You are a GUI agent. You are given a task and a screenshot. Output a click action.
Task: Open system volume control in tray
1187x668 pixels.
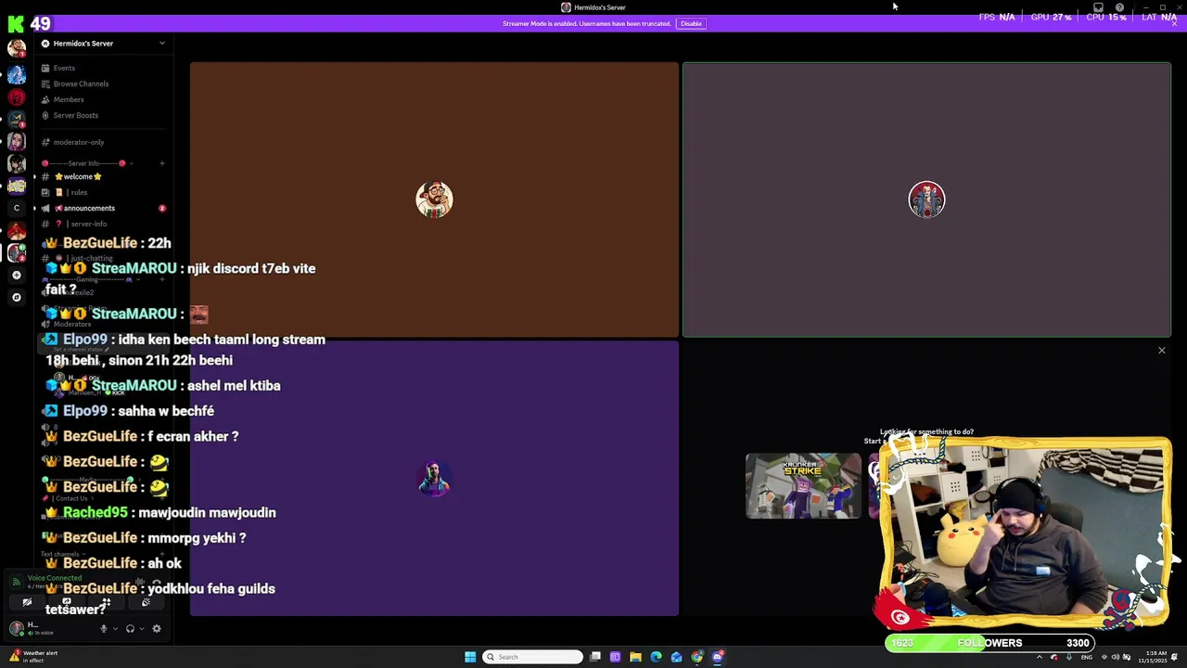click(x=1116, y=657)
